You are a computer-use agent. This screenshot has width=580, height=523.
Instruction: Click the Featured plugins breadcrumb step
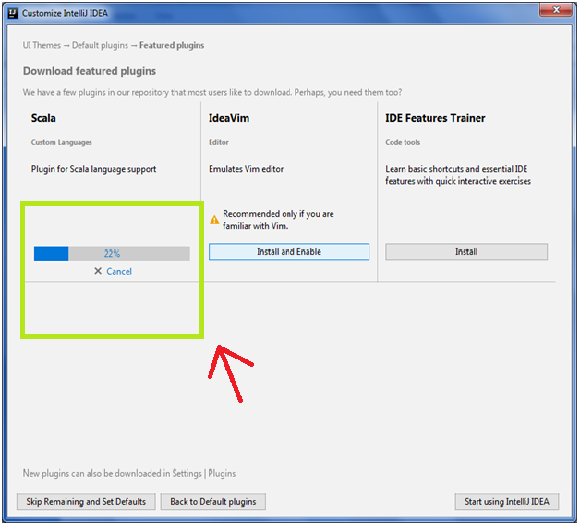pos(172,45)
